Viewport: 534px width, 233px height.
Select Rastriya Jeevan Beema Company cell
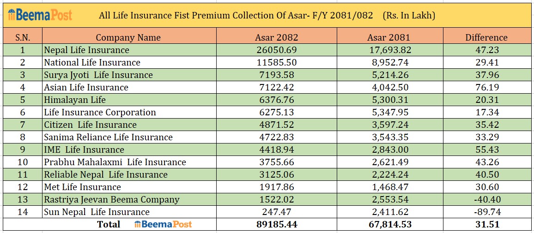pyautogui.click(x=112, y=199)
